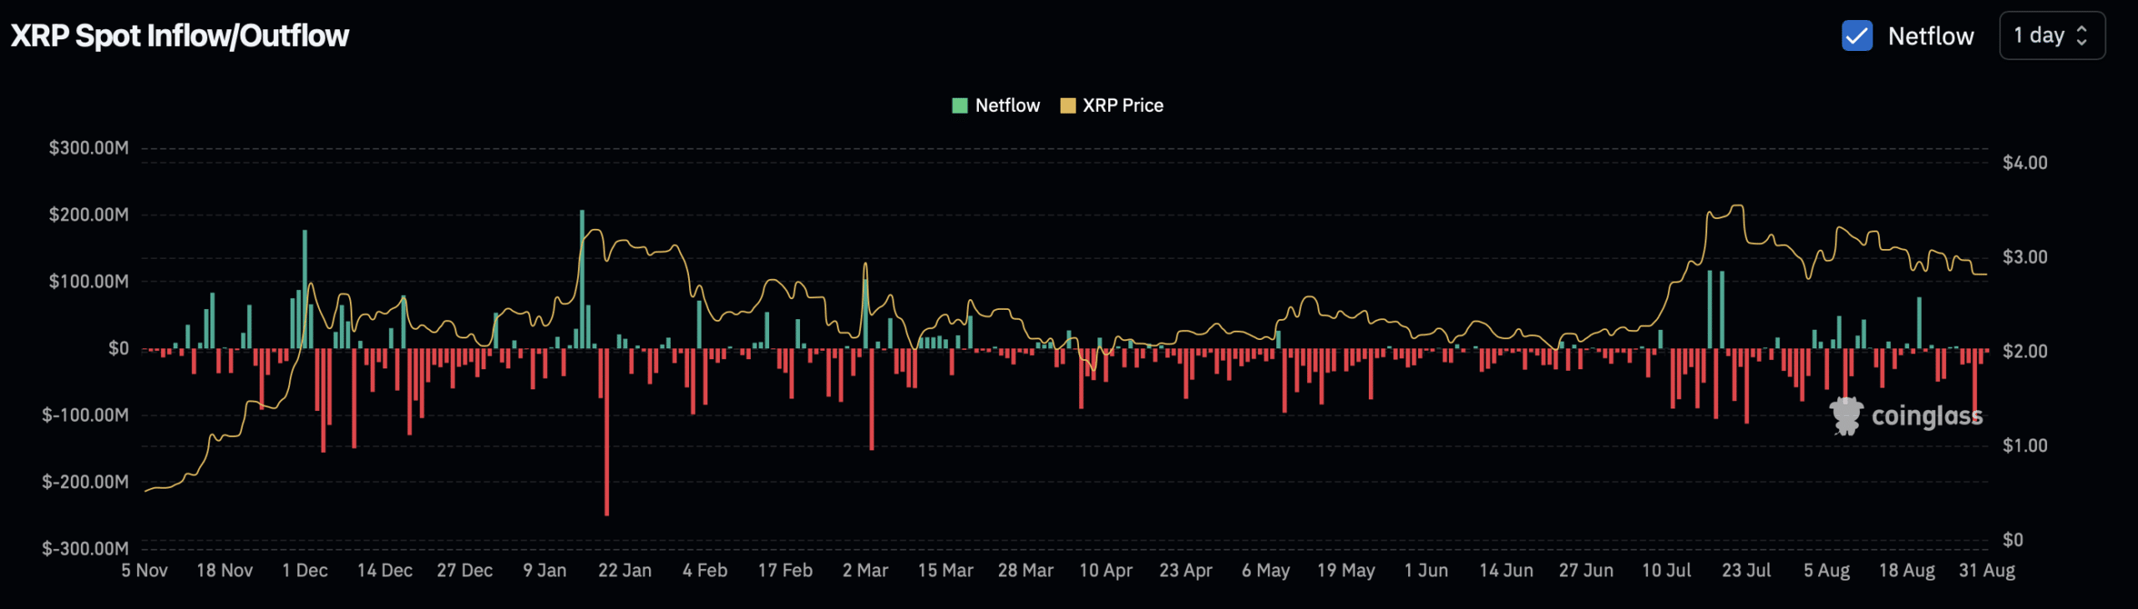Select the tallest green inflow bar in mid-January

click(x=582, y=278)
